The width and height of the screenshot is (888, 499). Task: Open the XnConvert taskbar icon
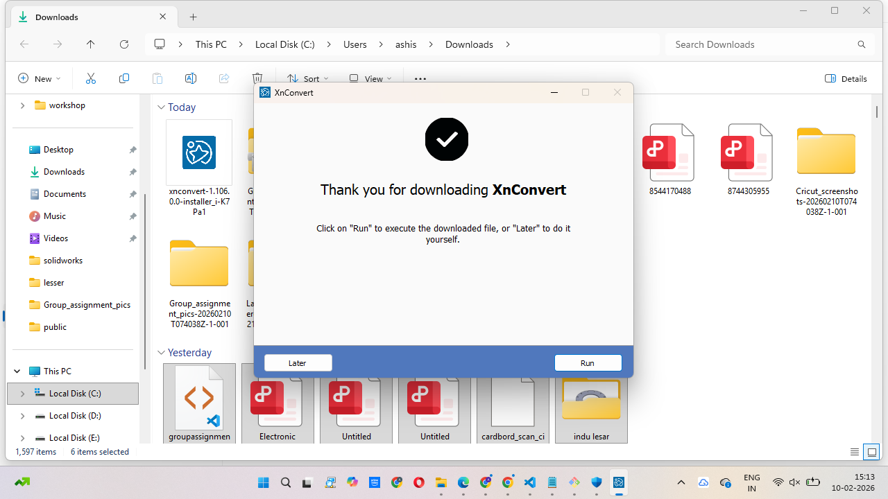coord(619,482)
